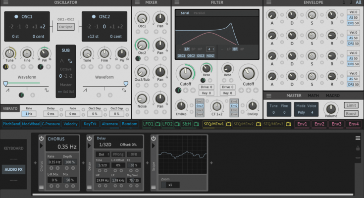
Task: Open the MACRO tab
Action: [x=332, y=96]
